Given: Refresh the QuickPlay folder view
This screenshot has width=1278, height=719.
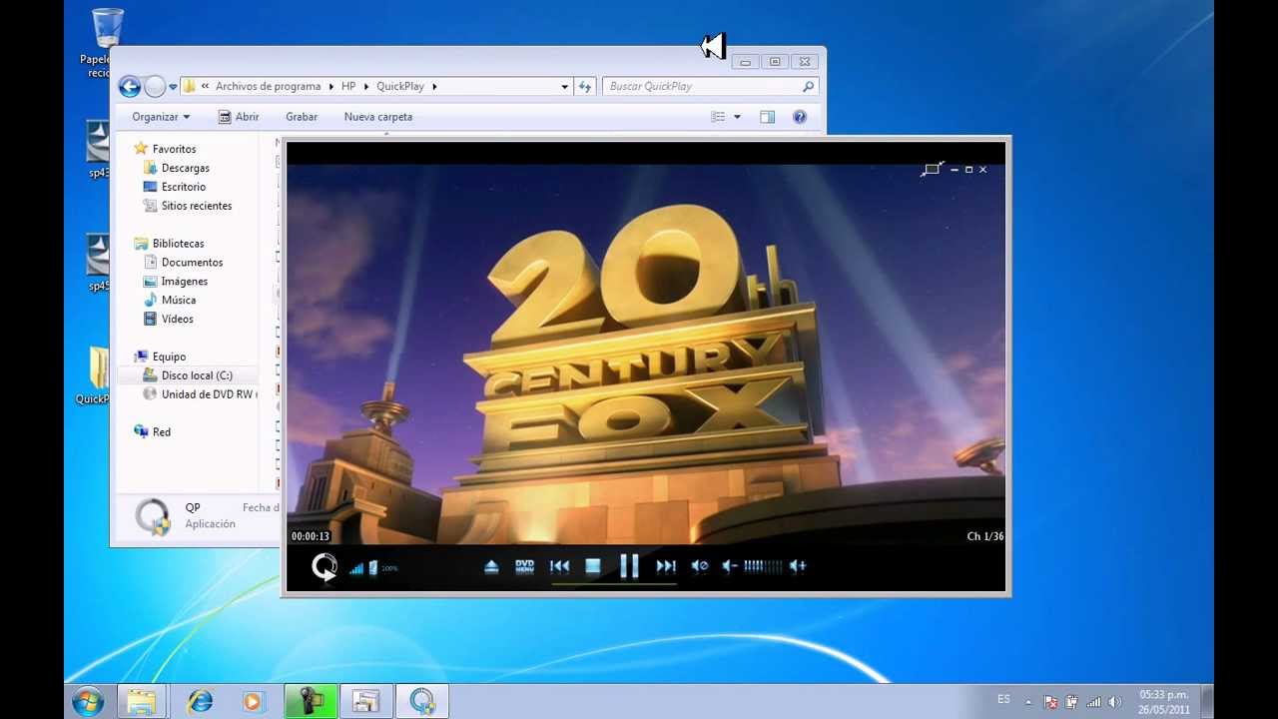Looking at the screenshot, I should (x=586, y=87).
